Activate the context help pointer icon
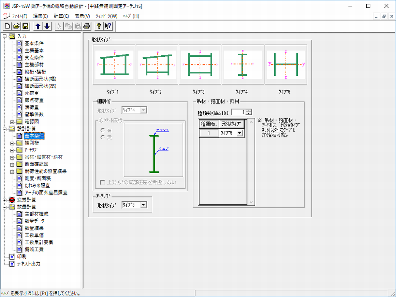This screenshot has height=297, width=396. click(108, 26)
